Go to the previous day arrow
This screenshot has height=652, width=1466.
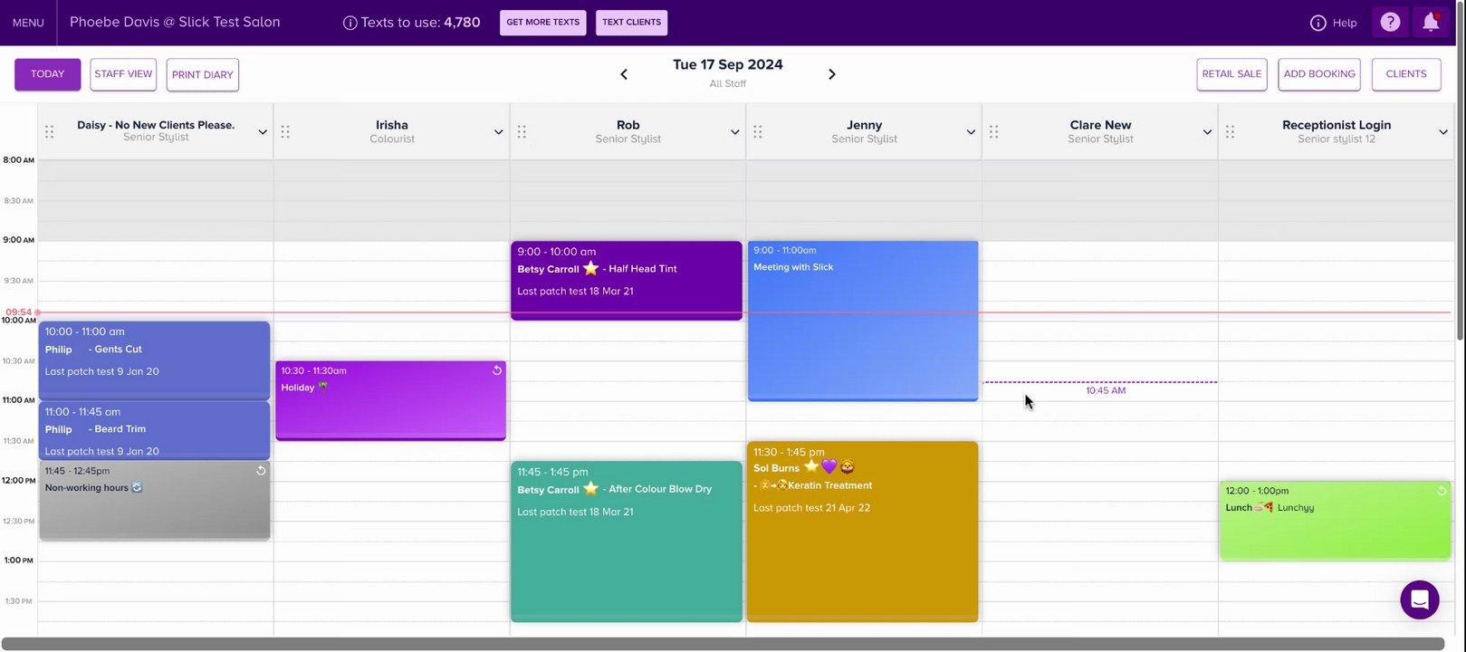[x=624, y=74]
